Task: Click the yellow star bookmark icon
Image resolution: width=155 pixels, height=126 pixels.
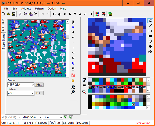Action: point(73,80)
